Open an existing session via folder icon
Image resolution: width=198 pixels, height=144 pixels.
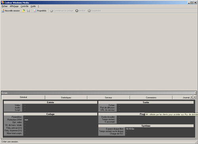(x=23, y=11)
